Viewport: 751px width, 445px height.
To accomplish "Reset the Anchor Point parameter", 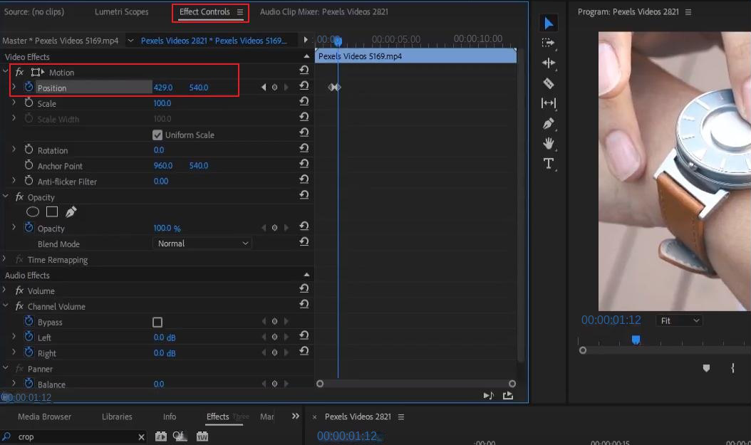I will point(304,164).
